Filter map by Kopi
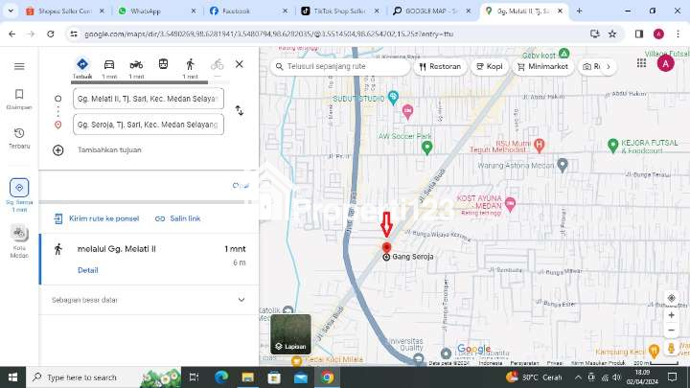Screen dimensions: 690x388 [x=490, y=66]
